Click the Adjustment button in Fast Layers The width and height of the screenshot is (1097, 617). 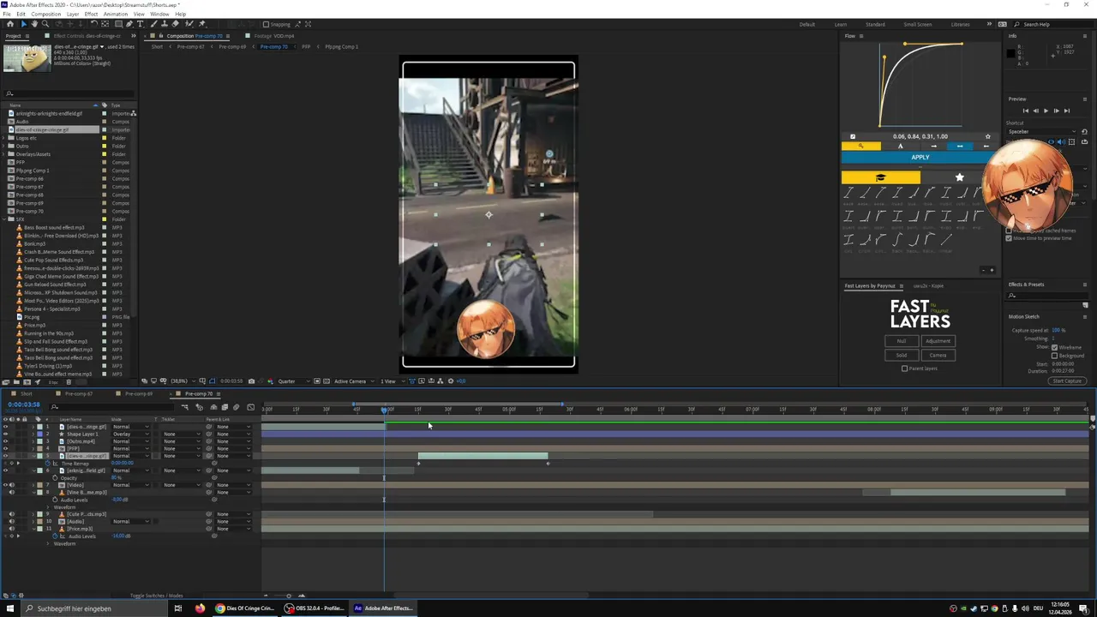[938, 341]
